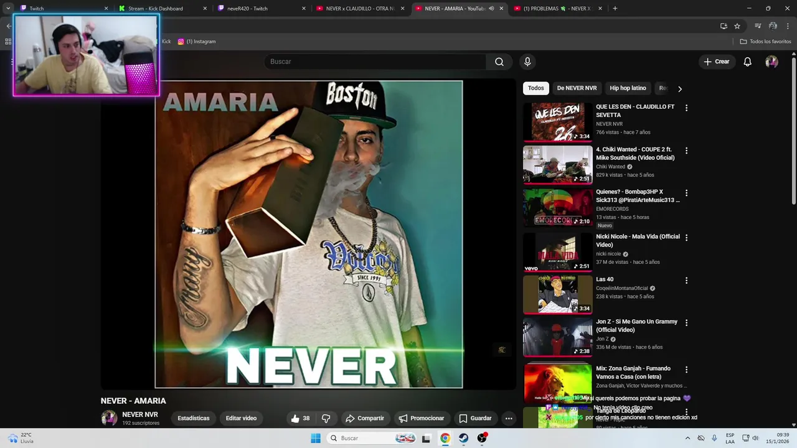Click the Windows taskbar Buscar search box
Image resolution: width=797 pixels, height=448 pixels.
pos(372,438)
